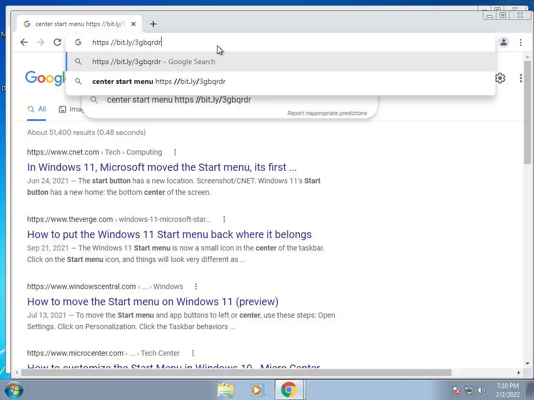Viewport: 534px width, 400px height.
Task: Click the forward navigation arrow
Action: [x=41, y=42]
